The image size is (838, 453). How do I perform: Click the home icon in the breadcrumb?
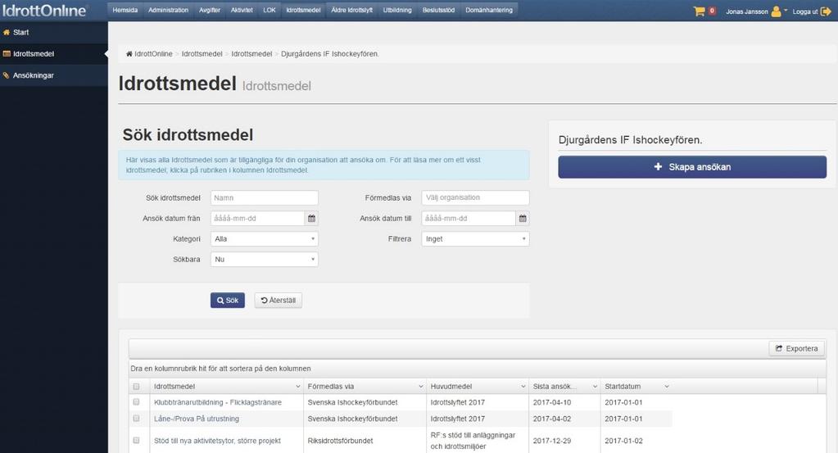pos(129,54)
